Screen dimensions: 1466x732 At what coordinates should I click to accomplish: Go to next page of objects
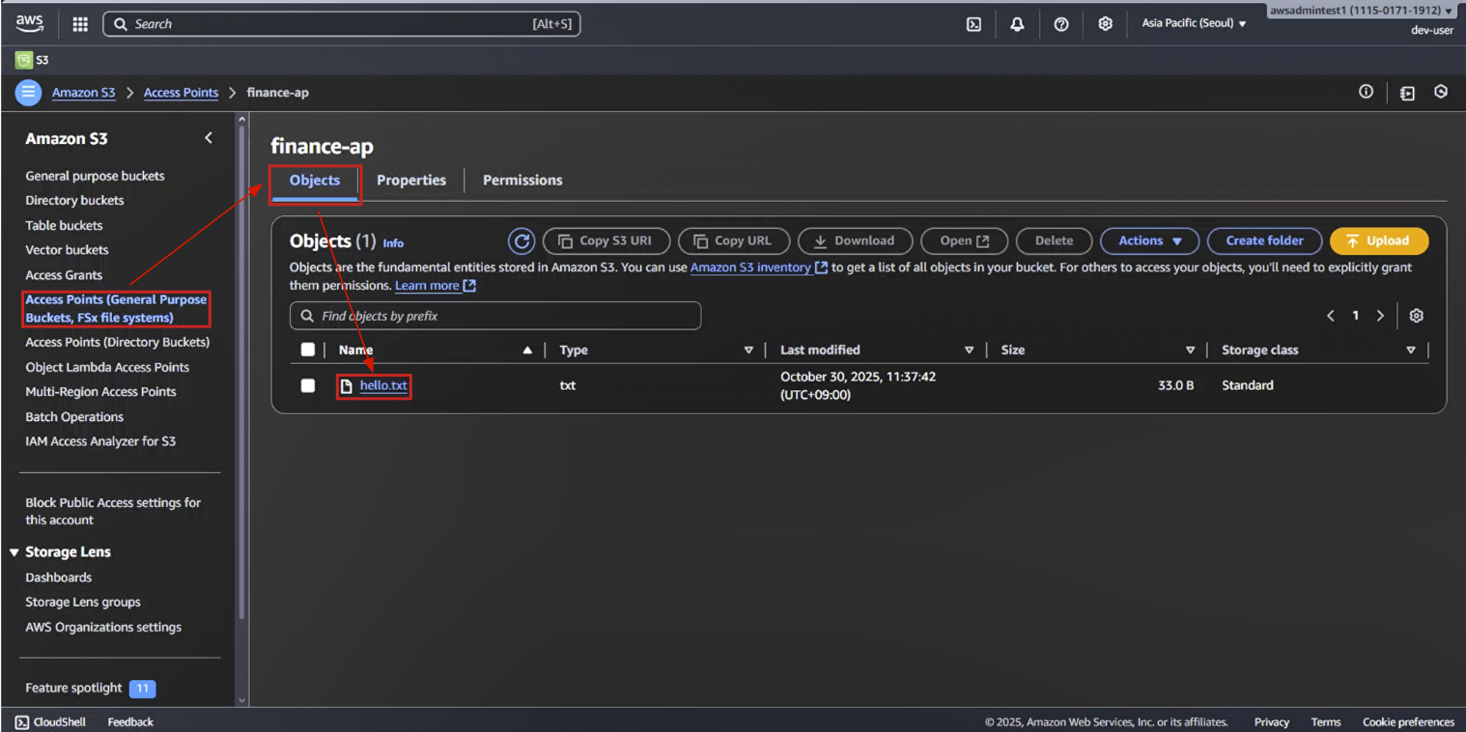pos(1380,316)
